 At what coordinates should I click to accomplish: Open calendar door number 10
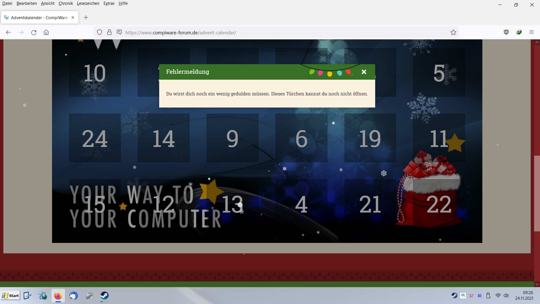[x=95, y=72]
